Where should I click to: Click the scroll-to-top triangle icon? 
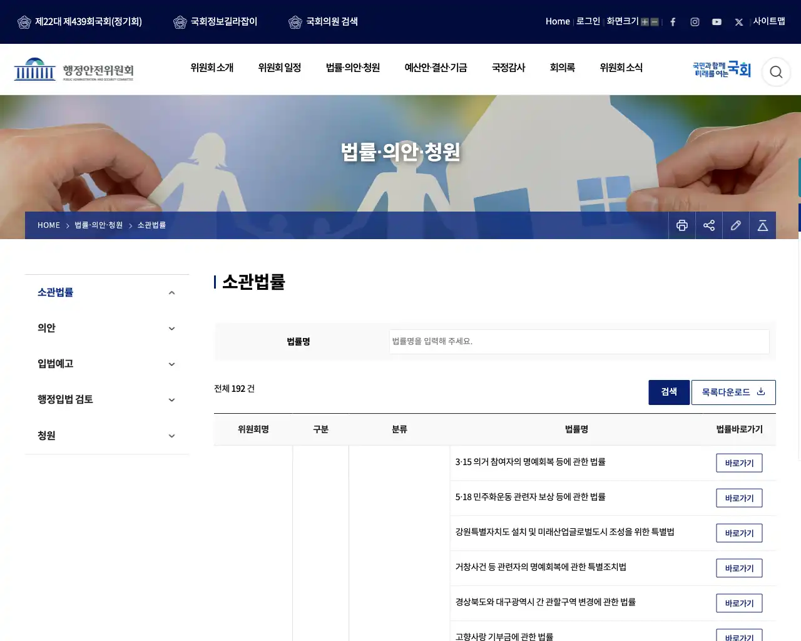pyautogui.click(x=763, y=225)
